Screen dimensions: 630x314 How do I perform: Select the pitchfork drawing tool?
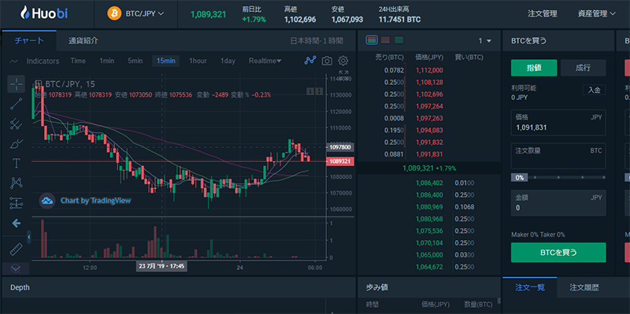tap(16, 124)
